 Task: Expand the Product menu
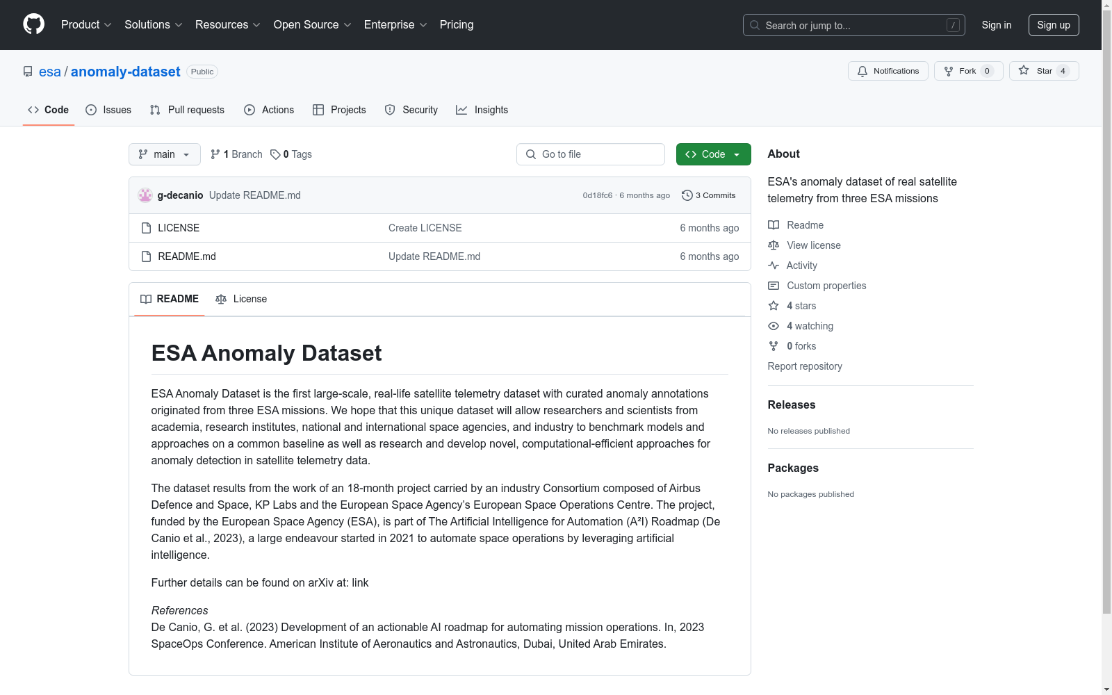click(x=86, y=24)
